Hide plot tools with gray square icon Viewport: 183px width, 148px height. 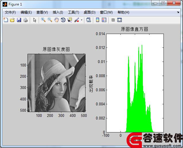tap(113, 20)
